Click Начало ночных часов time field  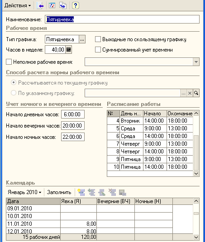click(x=73, y=137)
